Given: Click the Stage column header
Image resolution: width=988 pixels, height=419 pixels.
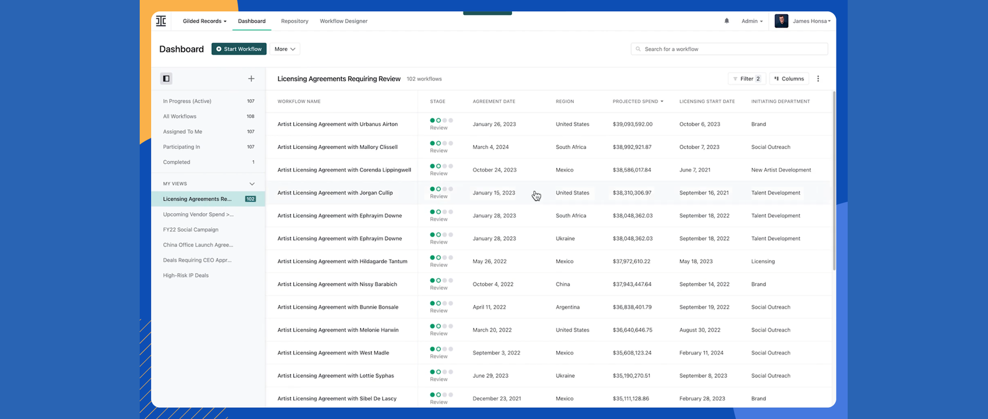Looking at the screenshot, I should [x=437, y=101].
